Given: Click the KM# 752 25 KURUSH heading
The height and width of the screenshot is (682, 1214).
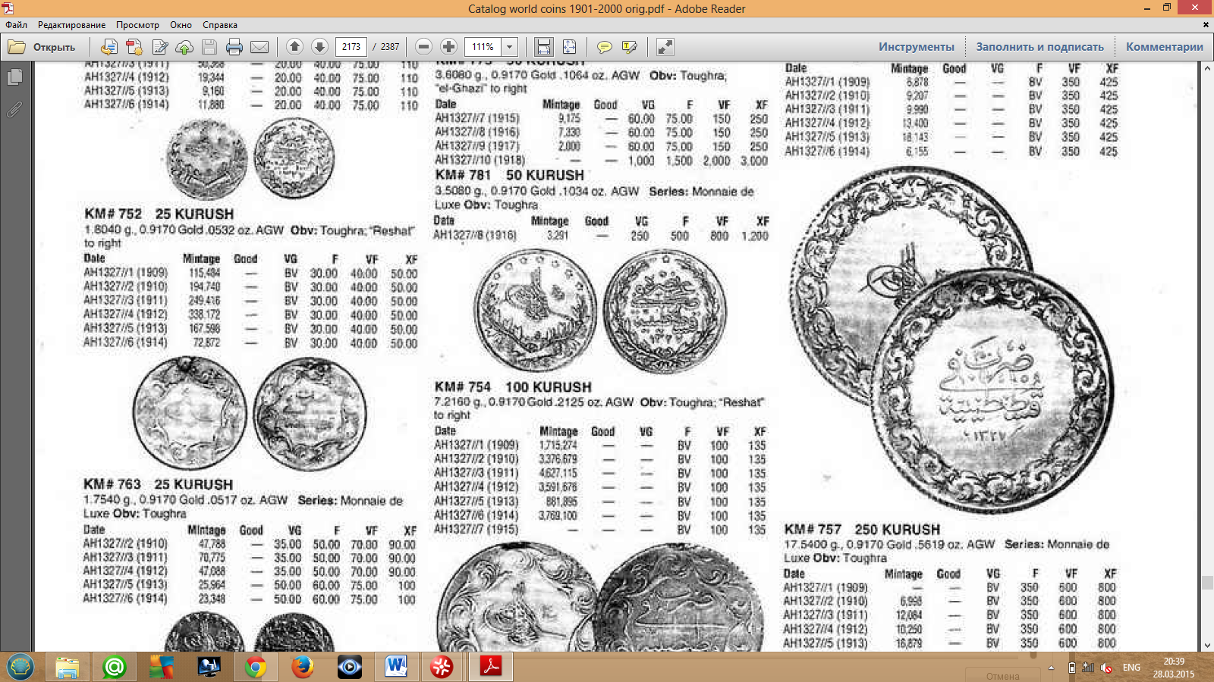Looking at the screenshot, I should pos(159,214).
